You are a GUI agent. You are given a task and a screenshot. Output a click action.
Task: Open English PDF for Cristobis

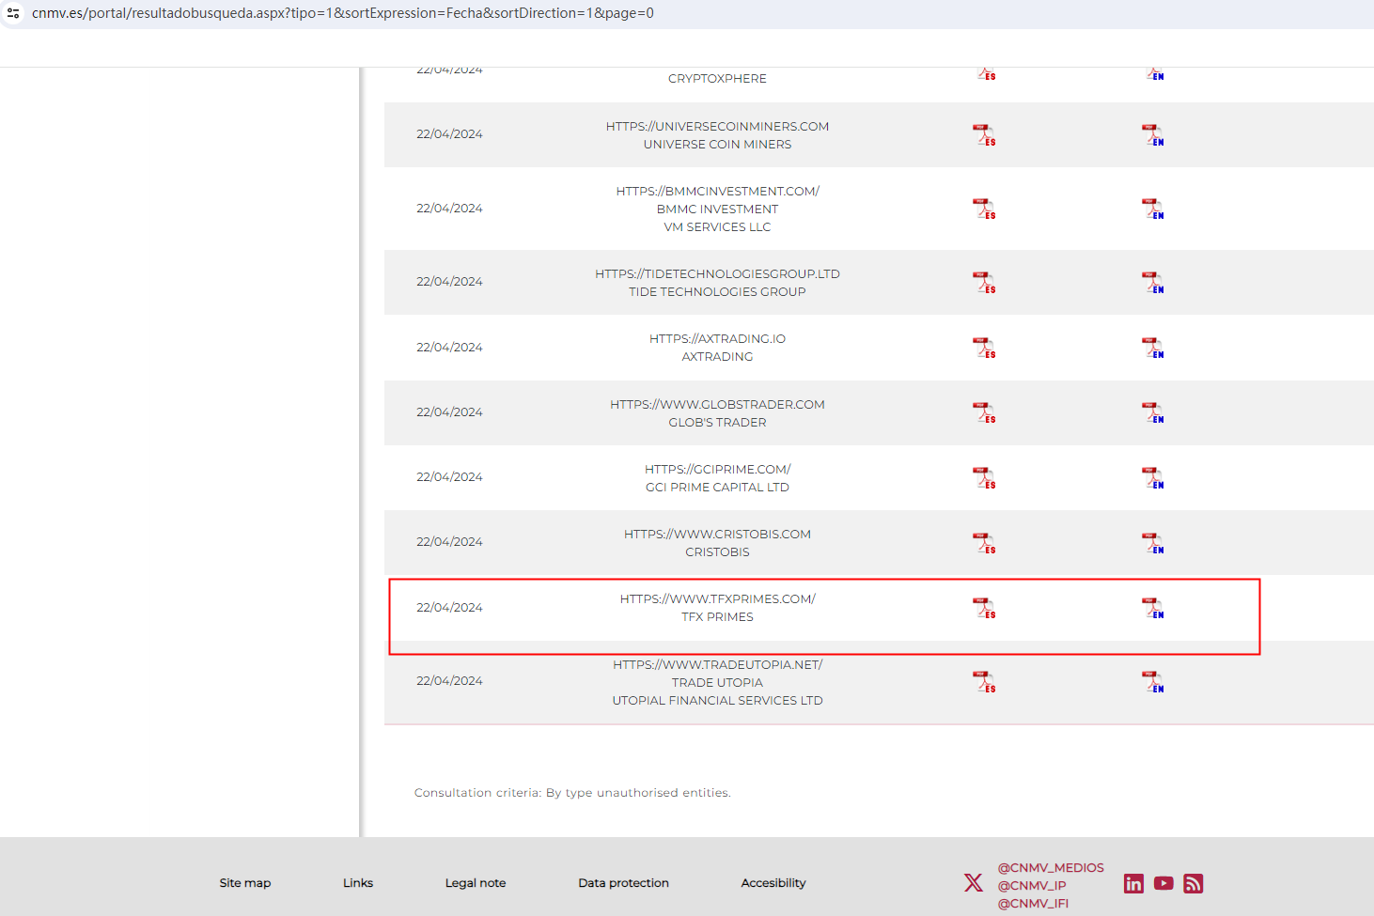click(x=1153, y=543)
